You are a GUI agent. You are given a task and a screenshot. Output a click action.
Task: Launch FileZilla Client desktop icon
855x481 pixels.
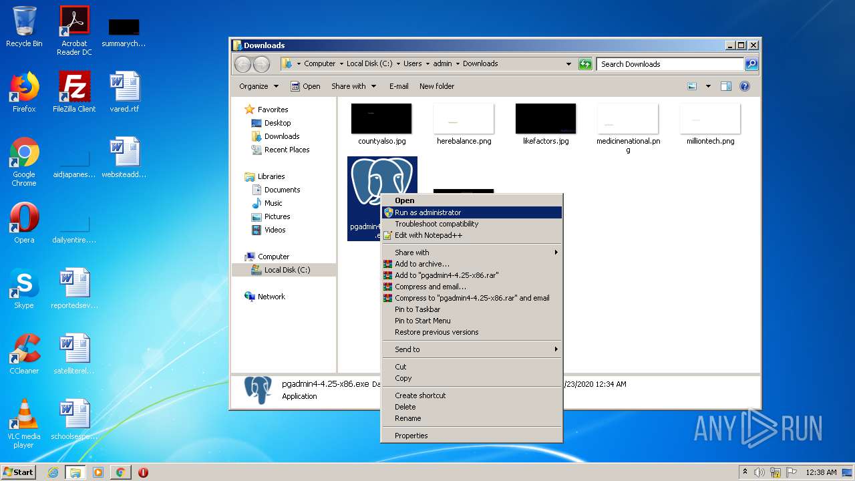(74, 92)
